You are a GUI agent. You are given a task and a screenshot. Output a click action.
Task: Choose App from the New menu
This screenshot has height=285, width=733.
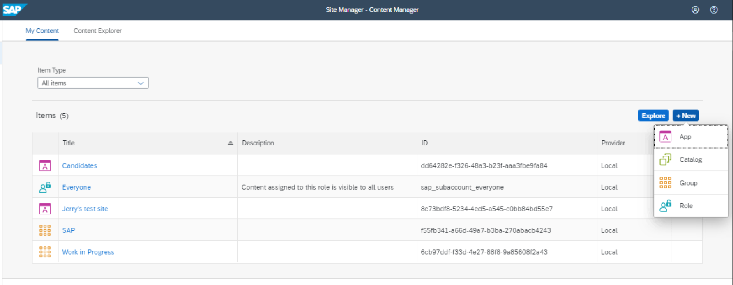point(691,137)
